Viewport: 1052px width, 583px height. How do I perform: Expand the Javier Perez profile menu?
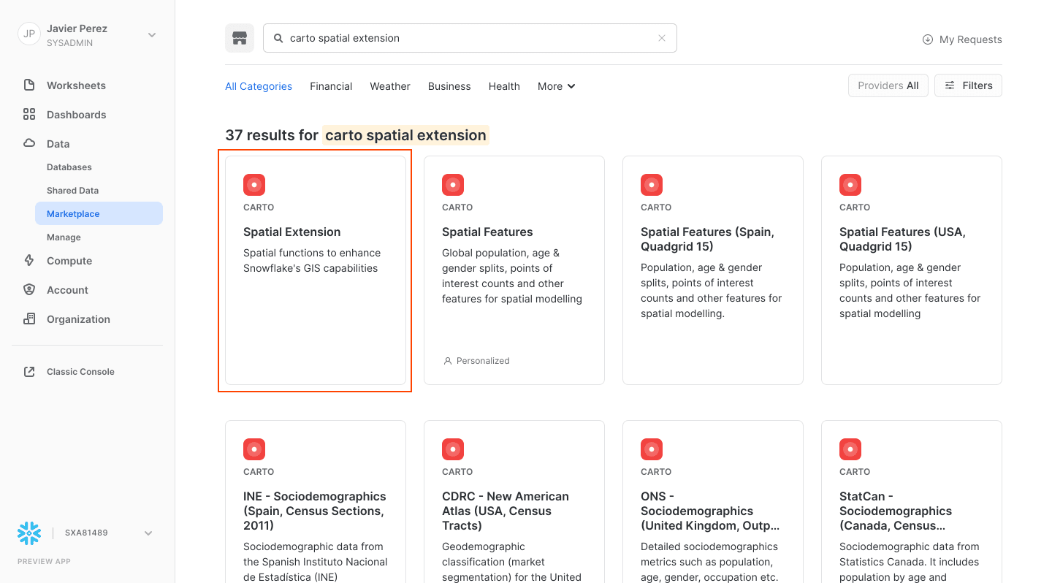pos(151,34)
